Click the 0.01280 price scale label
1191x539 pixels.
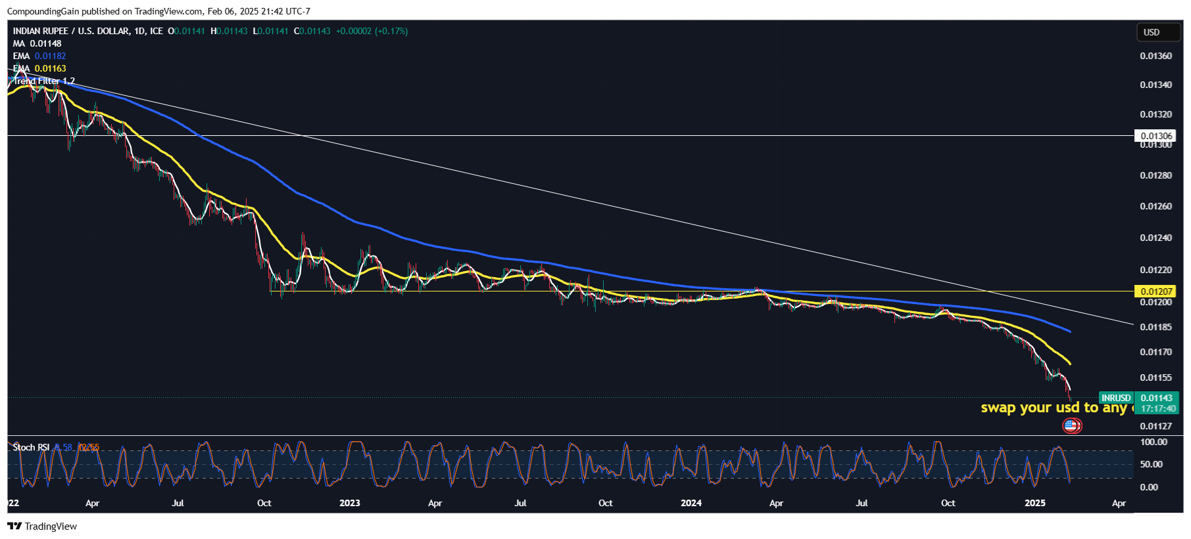click(x=1155, y=175)
